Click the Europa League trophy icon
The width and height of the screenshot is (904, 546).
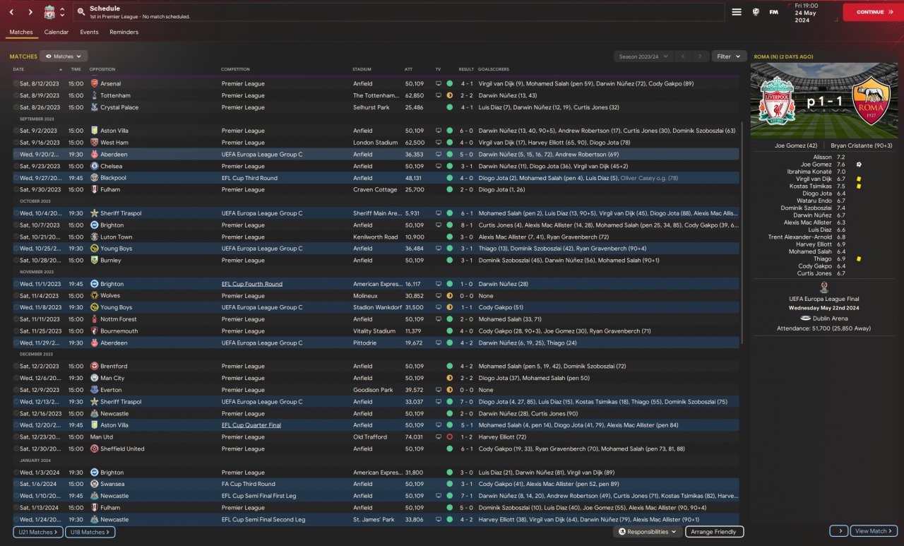click(x=824, y=288)
